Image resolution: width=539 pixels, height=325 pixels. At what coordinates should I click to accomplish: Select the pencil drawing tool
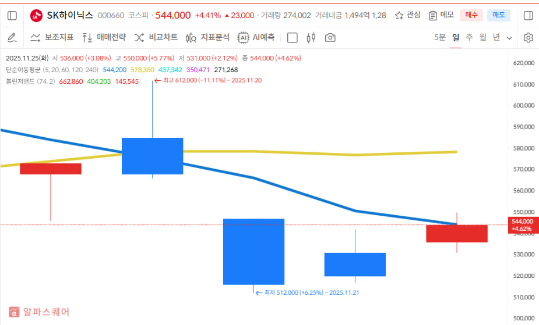(12, 38)
